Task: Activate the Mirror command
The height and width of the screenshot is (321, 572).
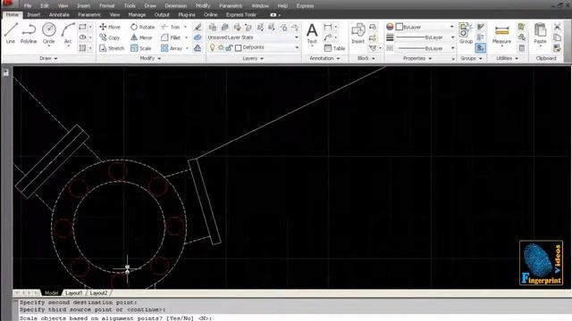Action: [x=141, y=37]
